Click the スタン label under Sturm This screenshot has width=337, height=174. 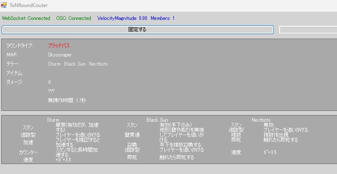28,127
